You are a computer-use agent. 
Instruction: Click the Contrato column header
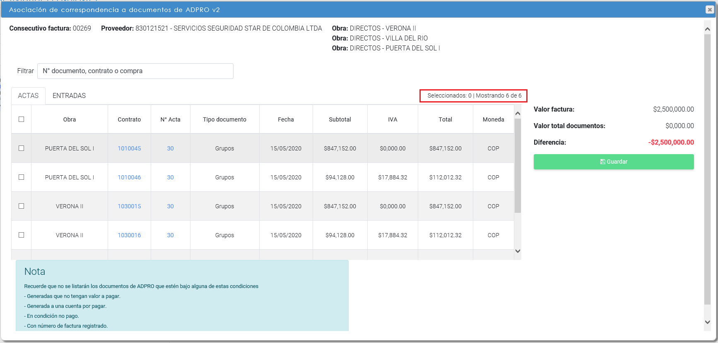click(129, 119)
